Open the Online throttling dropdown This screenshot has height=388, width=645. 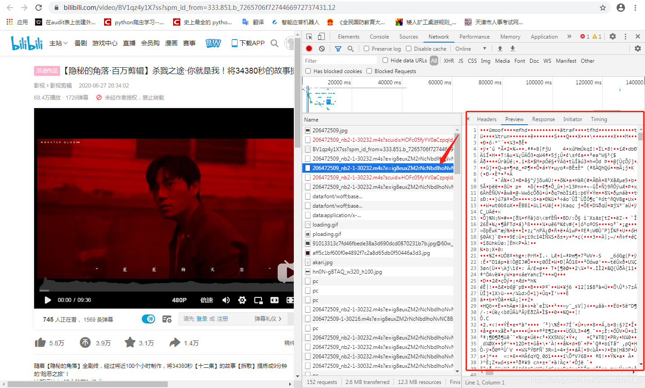471,48
